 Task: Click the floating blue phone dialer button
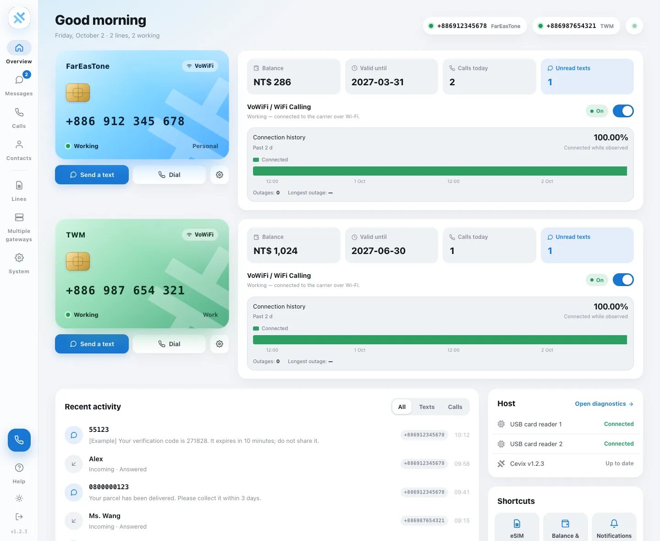point(19,440)
